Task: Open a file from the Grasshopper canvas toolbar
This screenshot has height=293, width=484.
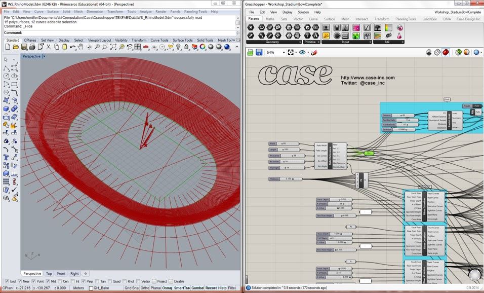Action: tap(251, 52)
